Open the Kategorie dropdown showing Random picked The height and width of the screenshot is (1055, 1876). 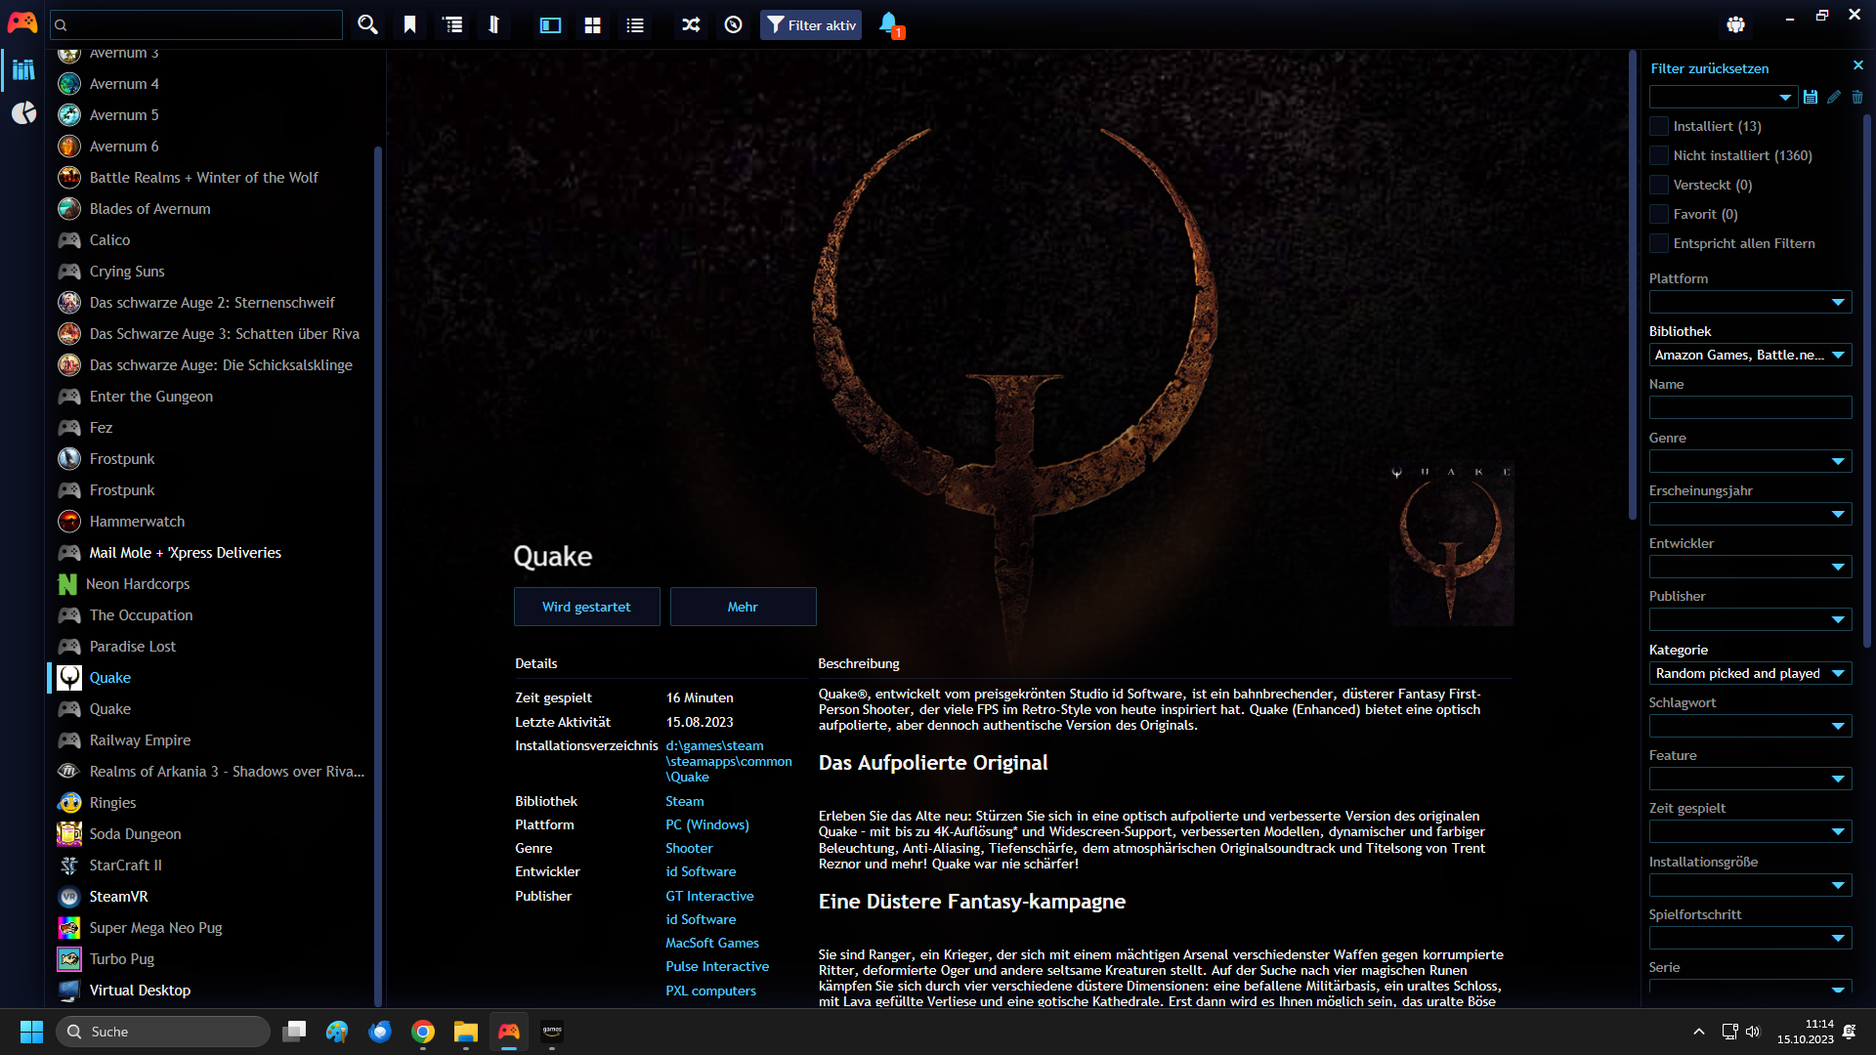click(x=1749, y=673)
